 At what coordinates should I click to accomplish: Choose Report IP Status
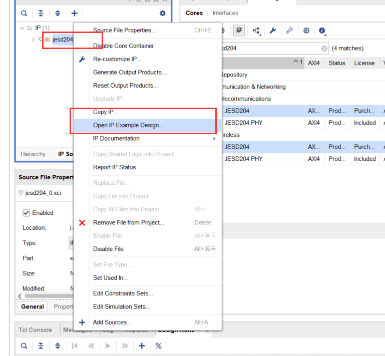coord(148,167)
